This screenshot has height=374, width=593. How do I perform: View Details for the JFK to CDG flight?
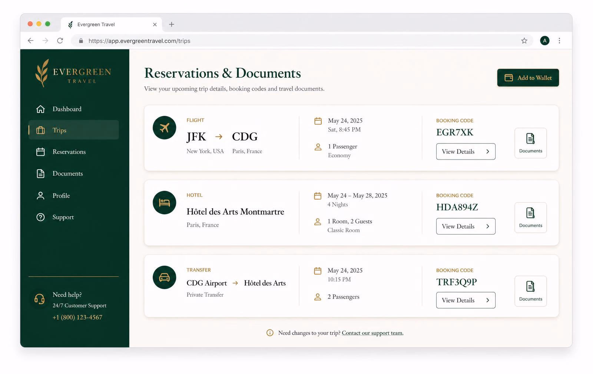[x=466, y=151]
